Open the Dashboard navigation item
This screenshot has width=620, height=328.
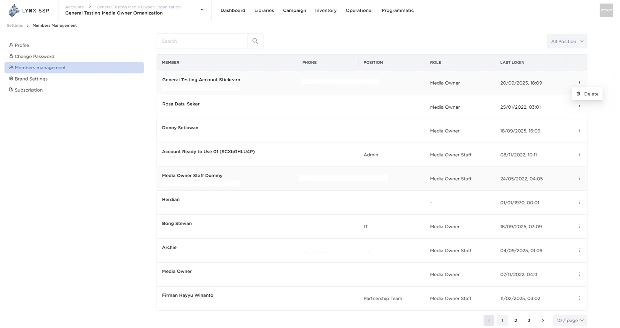(232, 10)
